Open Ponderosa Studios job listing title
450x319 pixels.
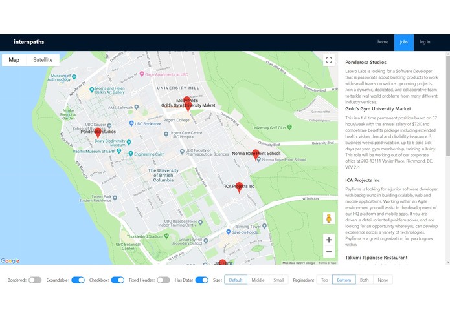(366, 63)
